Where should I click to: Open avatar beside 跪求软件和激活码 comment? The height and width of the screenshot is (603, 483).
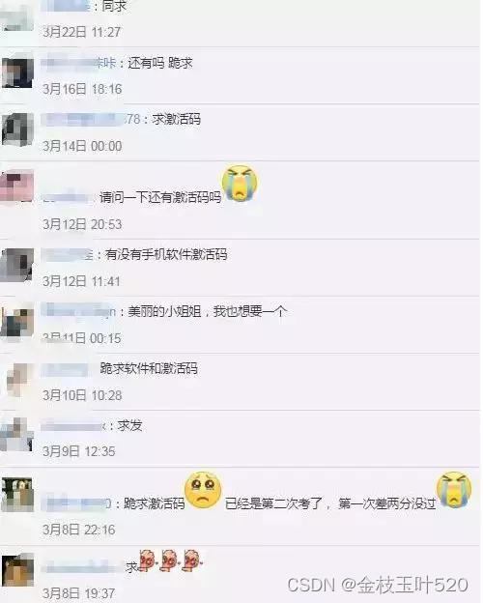[x=19, y=379]
